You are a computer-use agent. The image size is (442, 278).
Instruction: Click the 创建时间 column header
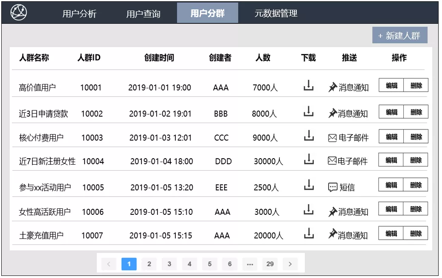click(x=159, y=57)
